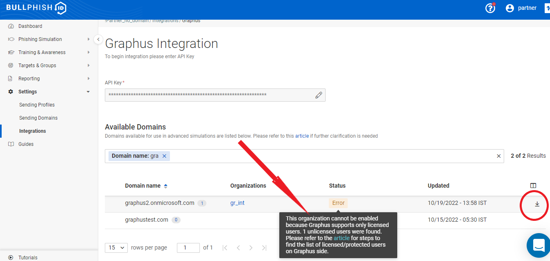
Task: Open the Tutorials menu item
Action: (x=28, y=258)
